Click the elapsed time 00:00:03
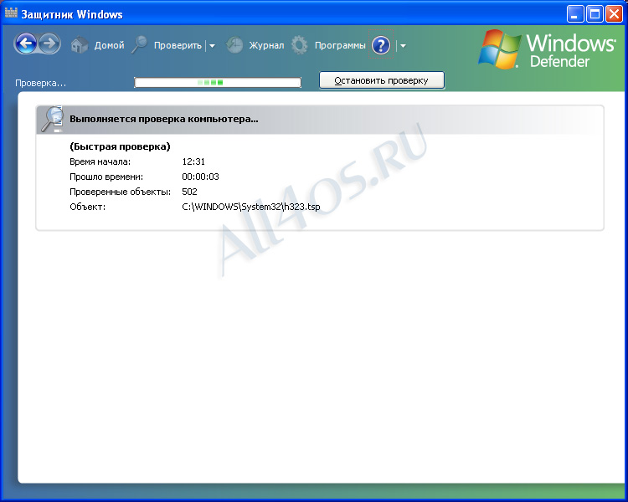This screenshot has height=502, width=628. tap(200, 177)
